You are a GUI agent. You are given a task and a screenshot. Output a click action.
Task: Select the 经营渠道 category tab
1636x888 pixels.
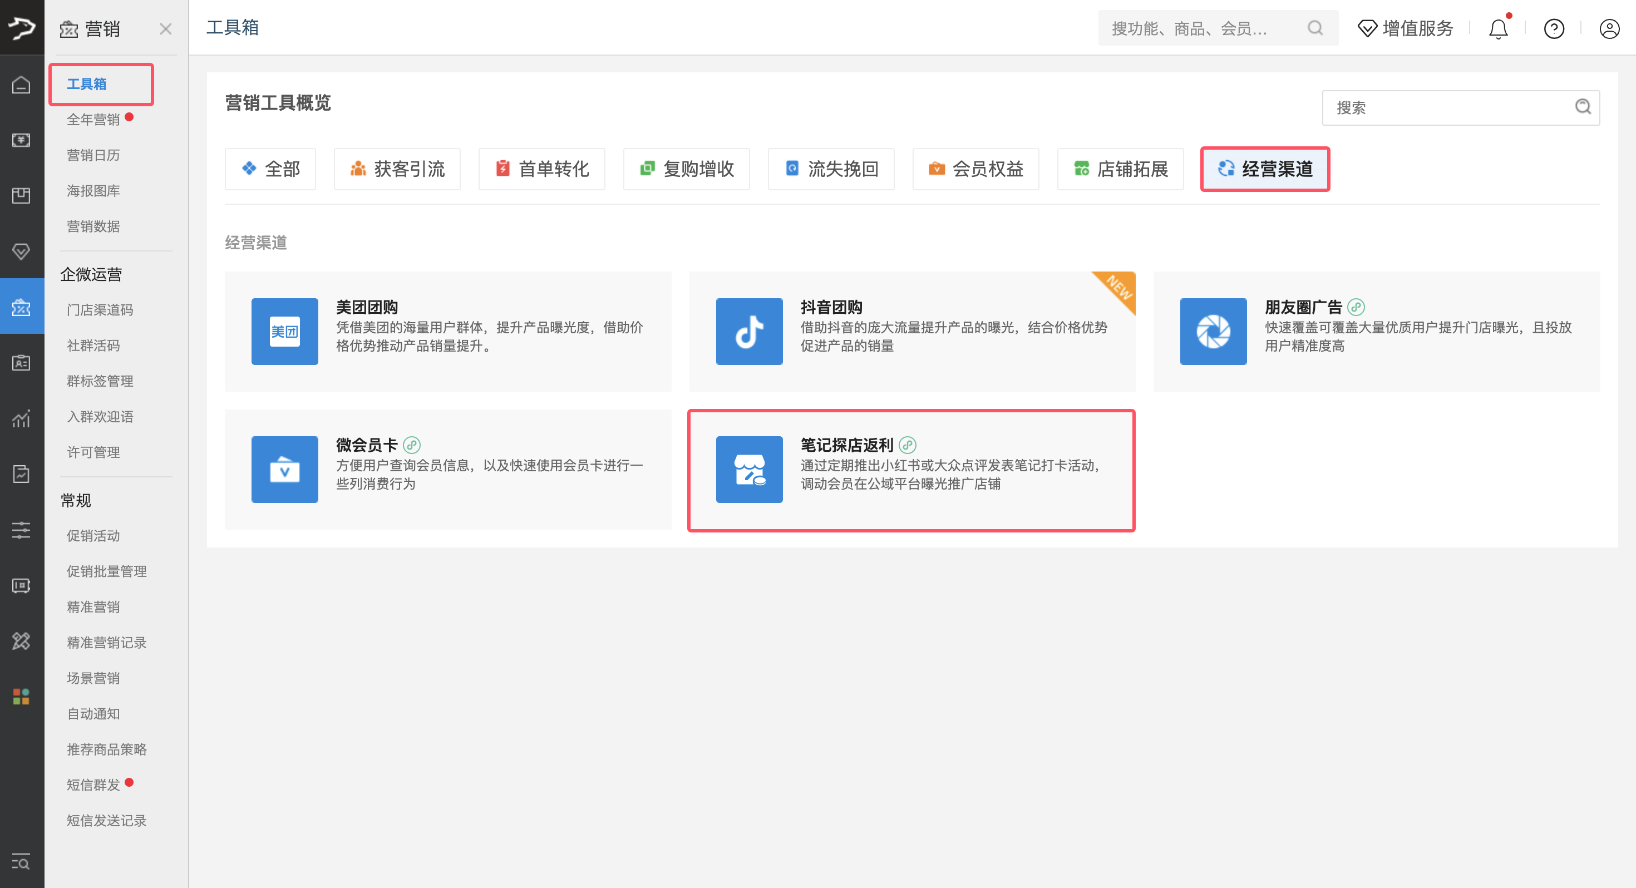[x=1265, y=169]
